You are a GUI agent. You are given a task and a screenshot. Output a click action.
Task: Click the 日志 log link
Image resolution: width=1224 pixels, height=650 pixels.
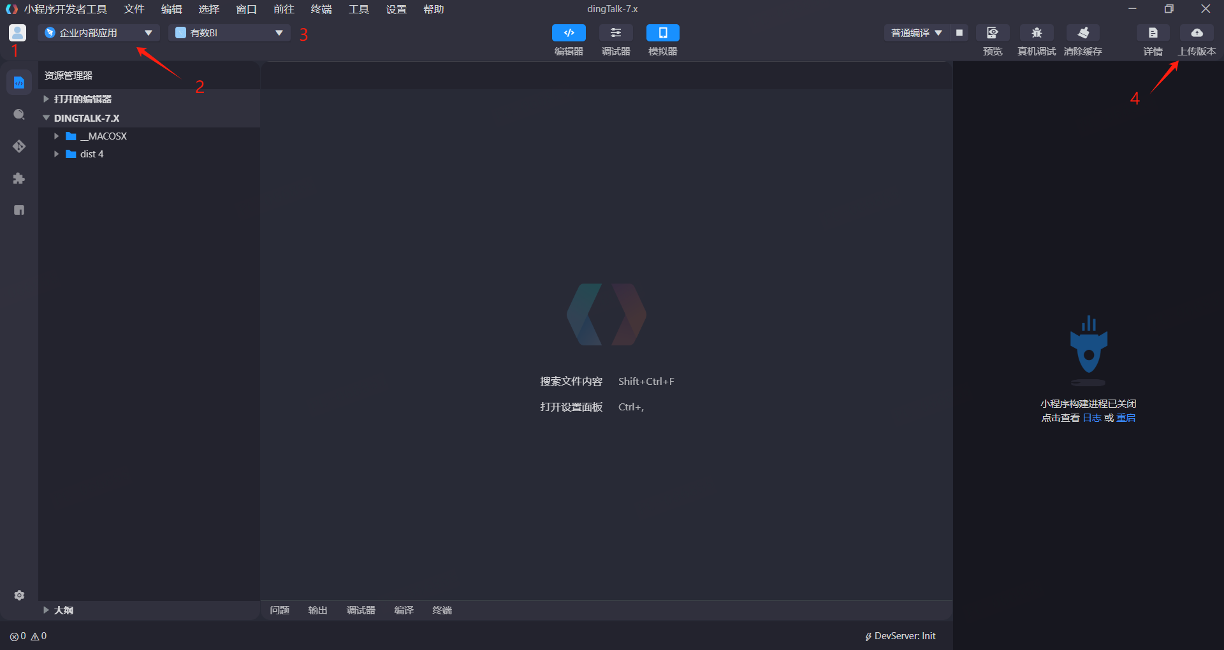[1091, 418]
